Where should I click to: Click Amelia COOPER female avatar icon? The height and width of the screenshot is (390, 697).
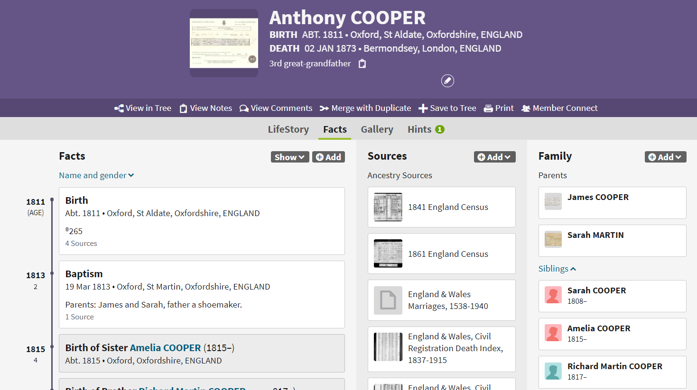click(x=553, y=333)
